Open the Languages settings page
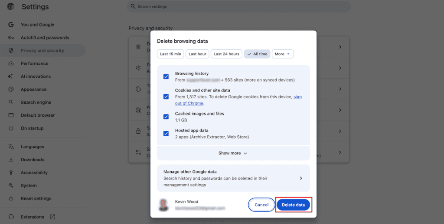Viewport: 444px width, 224px height. [x=43, y=147]
